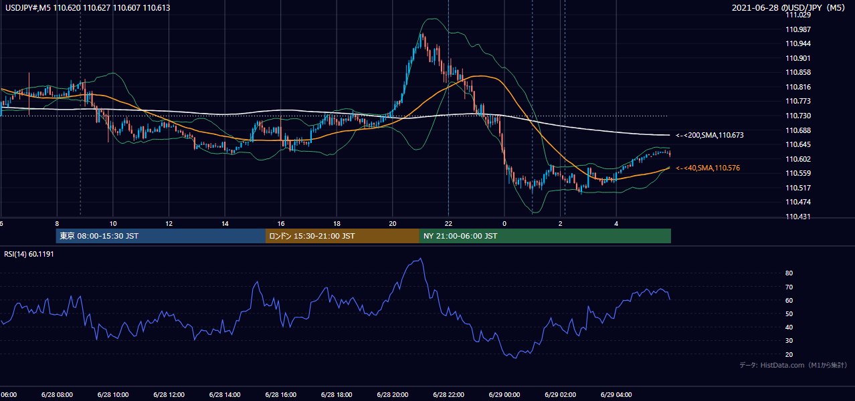This screenshot has height=401, width=855.
Task: Click the 30 level on RSI scale
Action: coord(789,341)
